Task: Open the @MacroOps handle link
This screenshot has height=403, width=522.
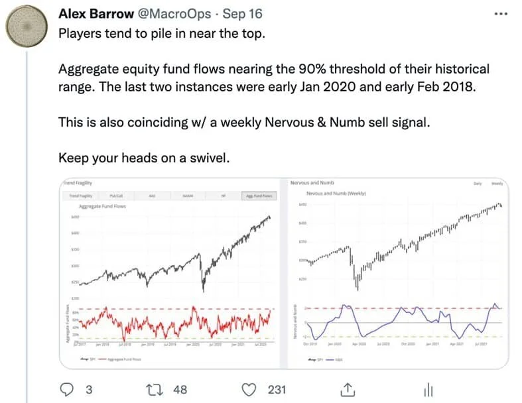Action: pyautogui.click(x=174, y=14)
